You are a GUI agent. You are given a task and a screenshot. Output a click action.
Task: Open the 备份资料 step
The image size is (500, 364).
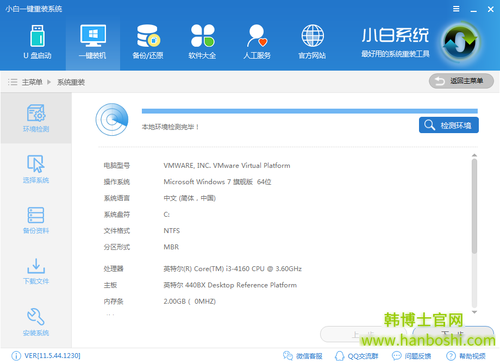[35, 220]
